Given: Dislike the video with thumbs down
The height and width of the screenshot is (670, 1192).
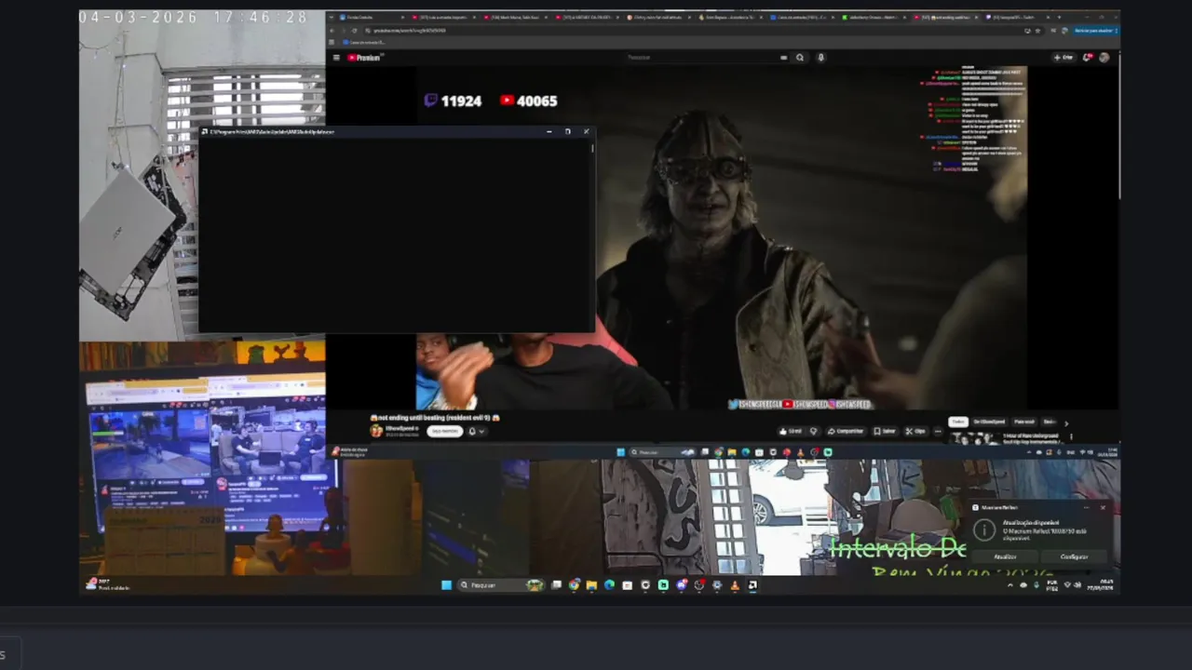Looking at the screenshot, I should (813, 431).
